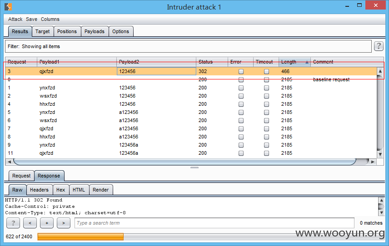Image resolution: width=389 pixels, height=246 pixels.
Task: Click the horizontal scroll right arrow
Action: tap(373, 162)
